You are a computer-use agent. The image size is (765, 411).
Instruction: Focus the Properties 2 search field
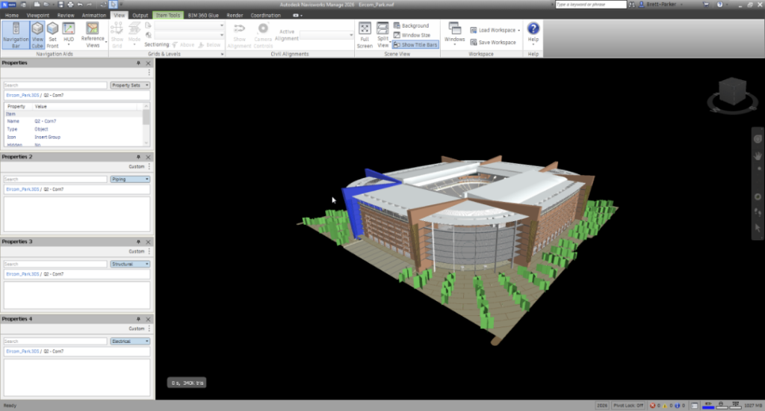pos(55,179)
